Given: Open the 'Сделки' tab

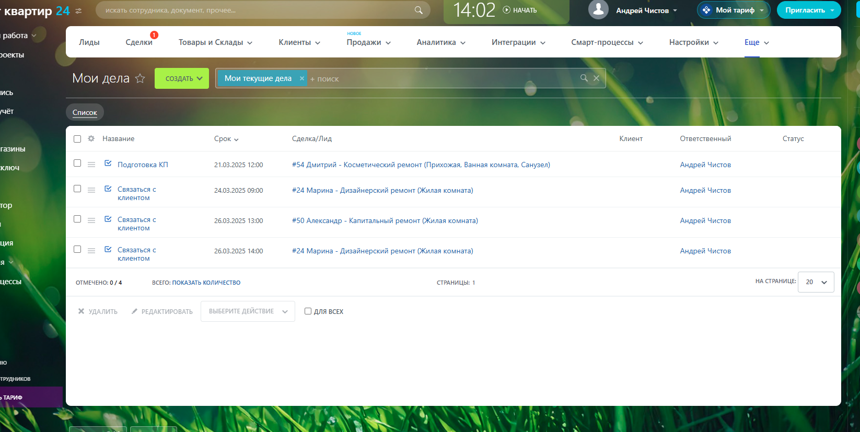Looking at the screenshot, I should tap(139, 42).
